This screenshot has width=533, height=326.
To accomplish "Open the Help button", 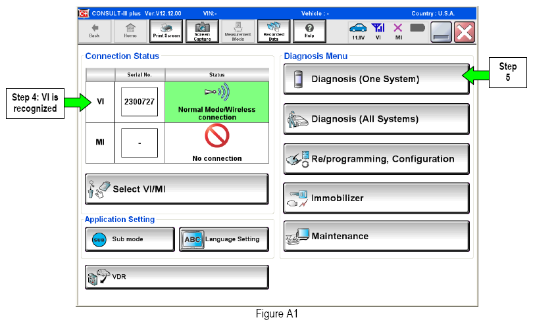I will pos(309,32).
